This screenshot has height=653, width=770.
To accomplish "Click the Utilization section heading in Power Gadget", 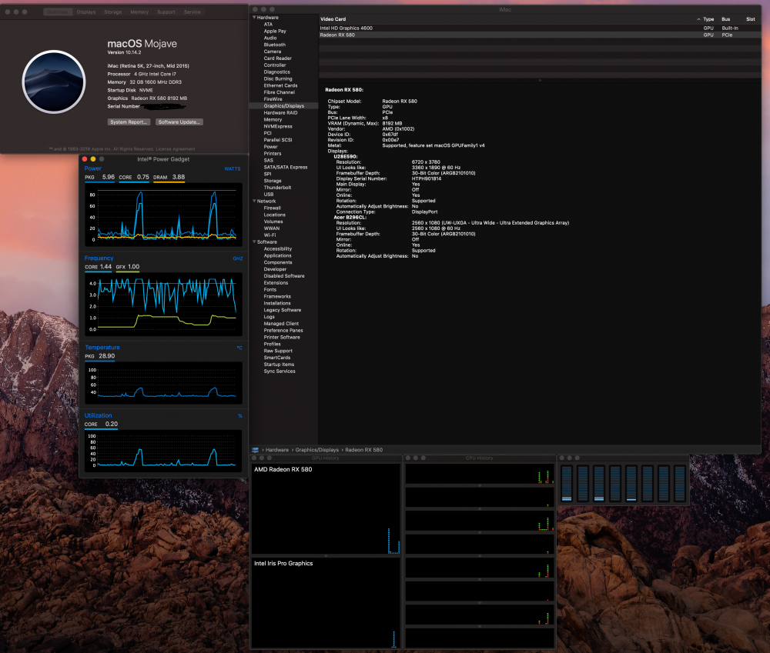I will [x=99, y=415].
